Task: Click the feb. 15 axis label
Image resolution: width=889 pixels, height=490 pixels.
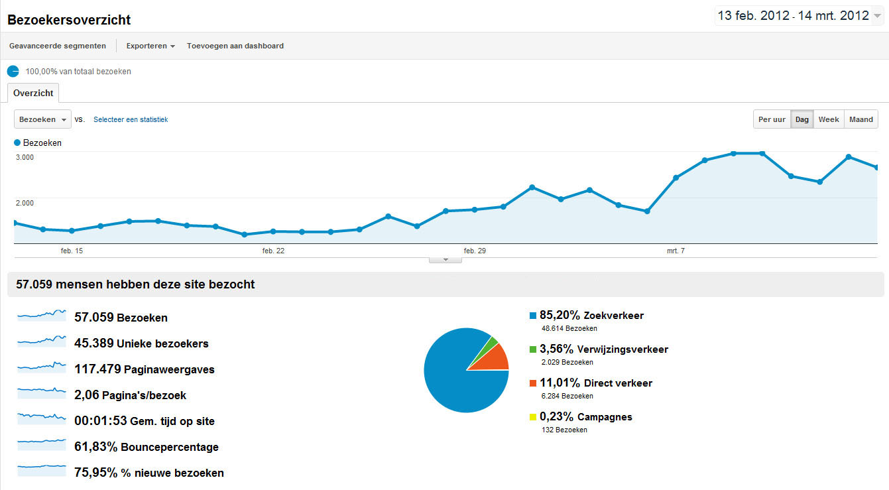Action: click(x=72, y=251)
